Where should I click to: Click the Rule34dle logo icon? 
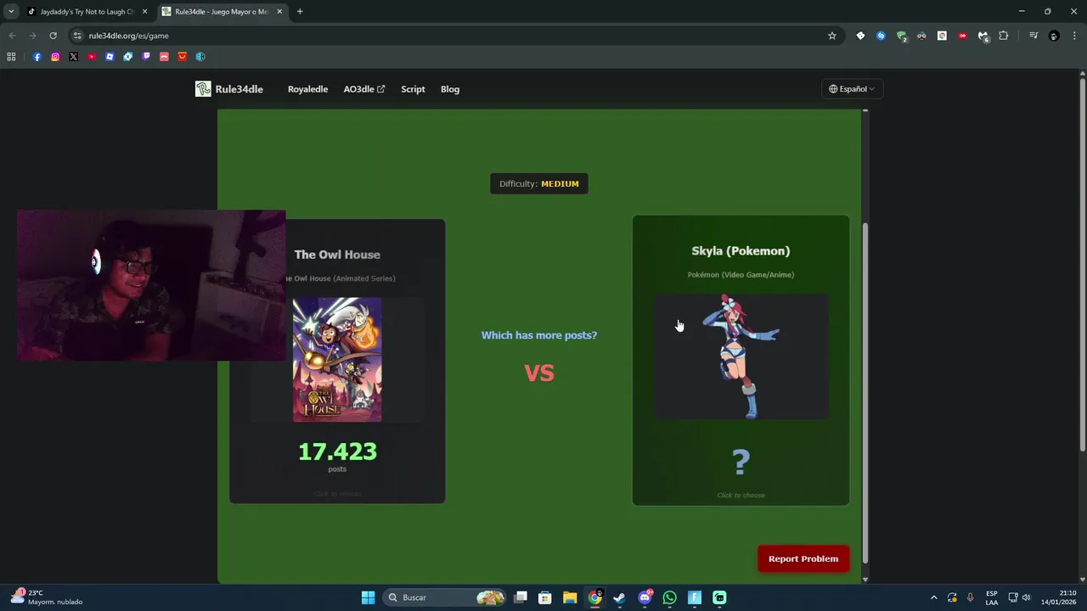(203, 89)
